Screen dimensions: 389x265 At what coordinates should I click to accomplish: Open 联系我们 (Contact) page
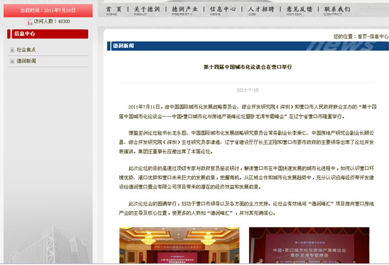click(x=336, y=10)
